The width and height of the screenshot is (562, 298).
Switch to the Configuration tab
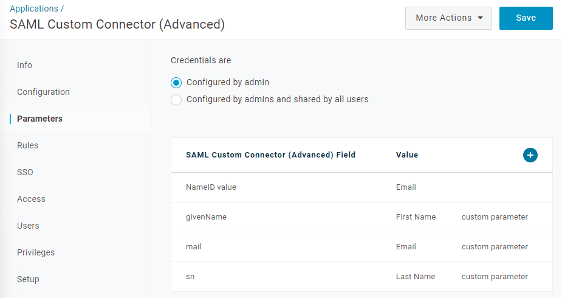43,92
